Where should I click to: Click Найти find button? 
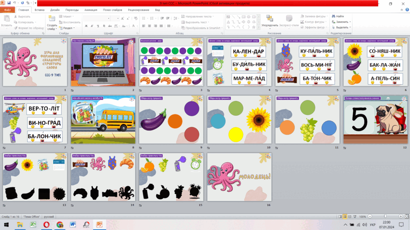(338, 17)
